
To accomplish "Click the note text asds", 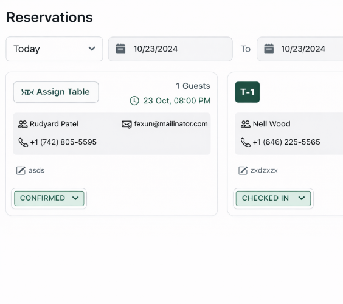I will pos(36,170).
